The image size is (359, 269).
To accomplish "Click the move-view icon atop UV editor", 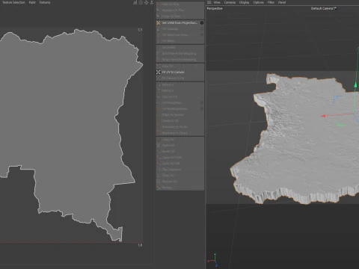I will 146,2.
